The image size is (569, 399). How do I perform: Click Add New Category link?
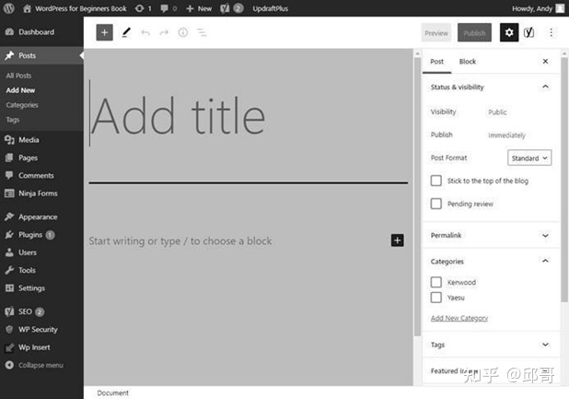coord(459,318)
